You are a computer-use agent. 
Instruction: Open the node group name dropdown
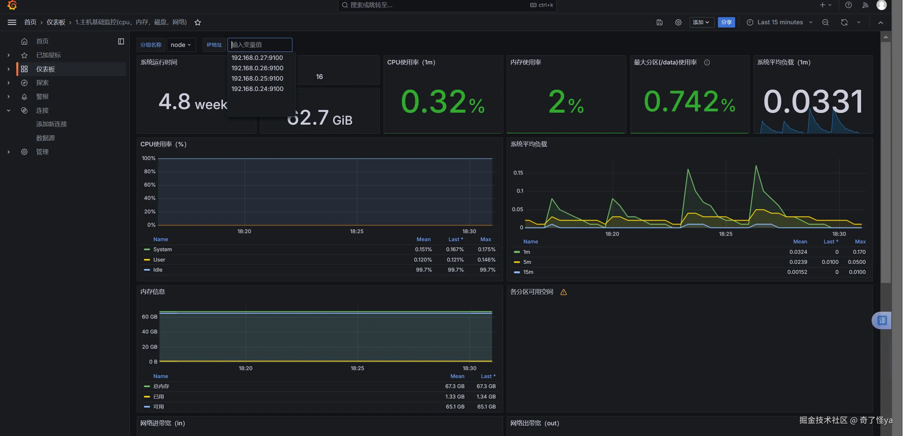[181, 45]
